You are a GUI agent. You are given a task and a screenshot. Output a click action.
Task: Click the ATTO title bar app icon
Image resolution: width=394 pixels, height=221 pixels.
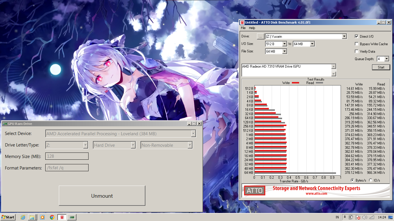pyautogui.click(x=242, y=22)
